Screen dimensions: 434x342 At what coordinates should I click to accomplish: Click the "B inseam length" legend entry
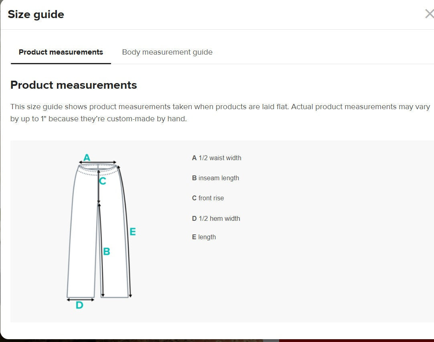point(215,178)
